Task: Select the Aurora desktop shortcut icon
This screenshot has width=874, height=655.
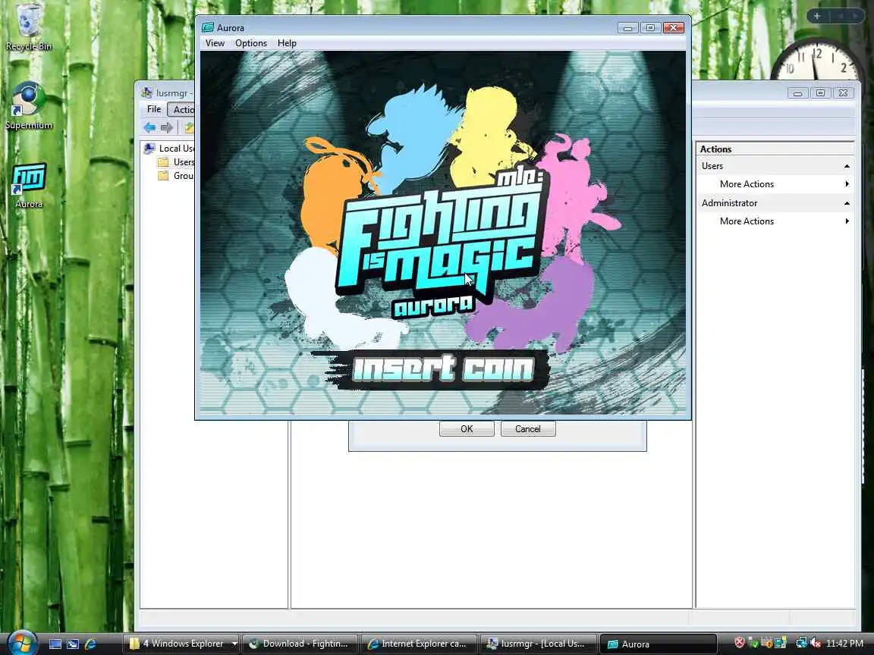Action: pyautogui.click(x=28, y=186)
